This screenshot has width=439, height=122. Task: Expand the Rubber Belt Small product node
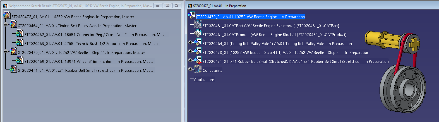(190, 60)
